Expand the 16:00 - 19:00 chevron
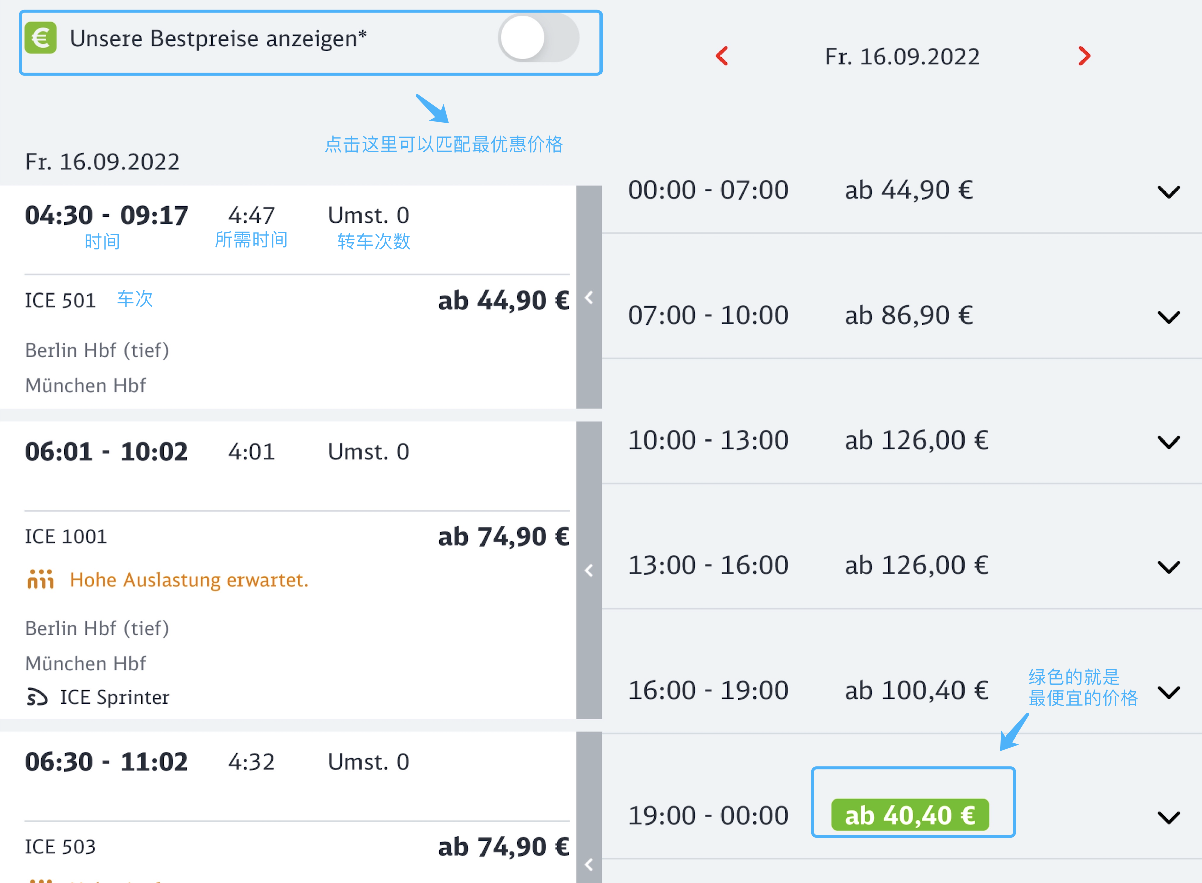 coord(1169,693)
